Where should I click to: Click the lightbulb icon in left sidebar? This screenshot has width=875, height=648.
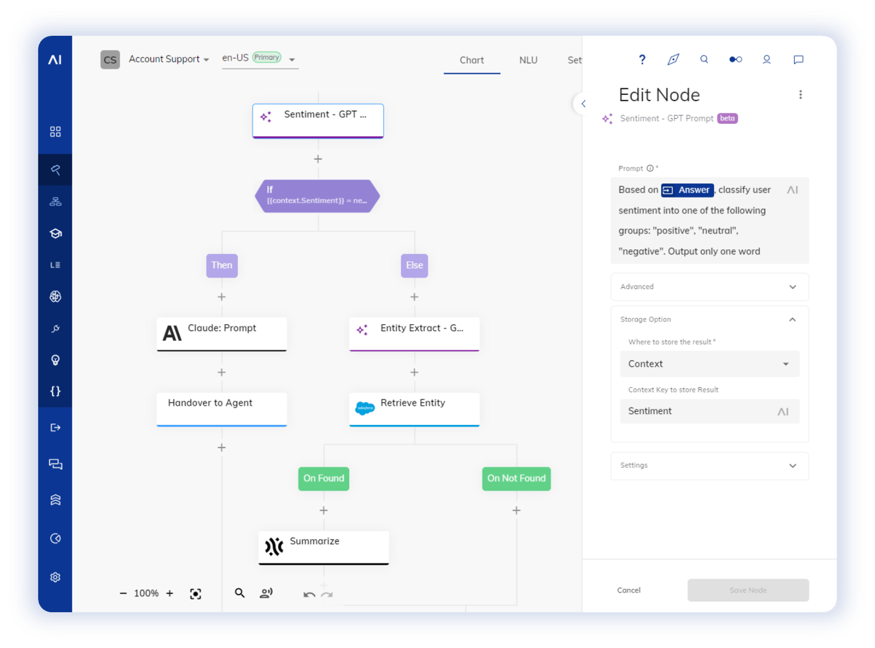click(x=55, y=359)
